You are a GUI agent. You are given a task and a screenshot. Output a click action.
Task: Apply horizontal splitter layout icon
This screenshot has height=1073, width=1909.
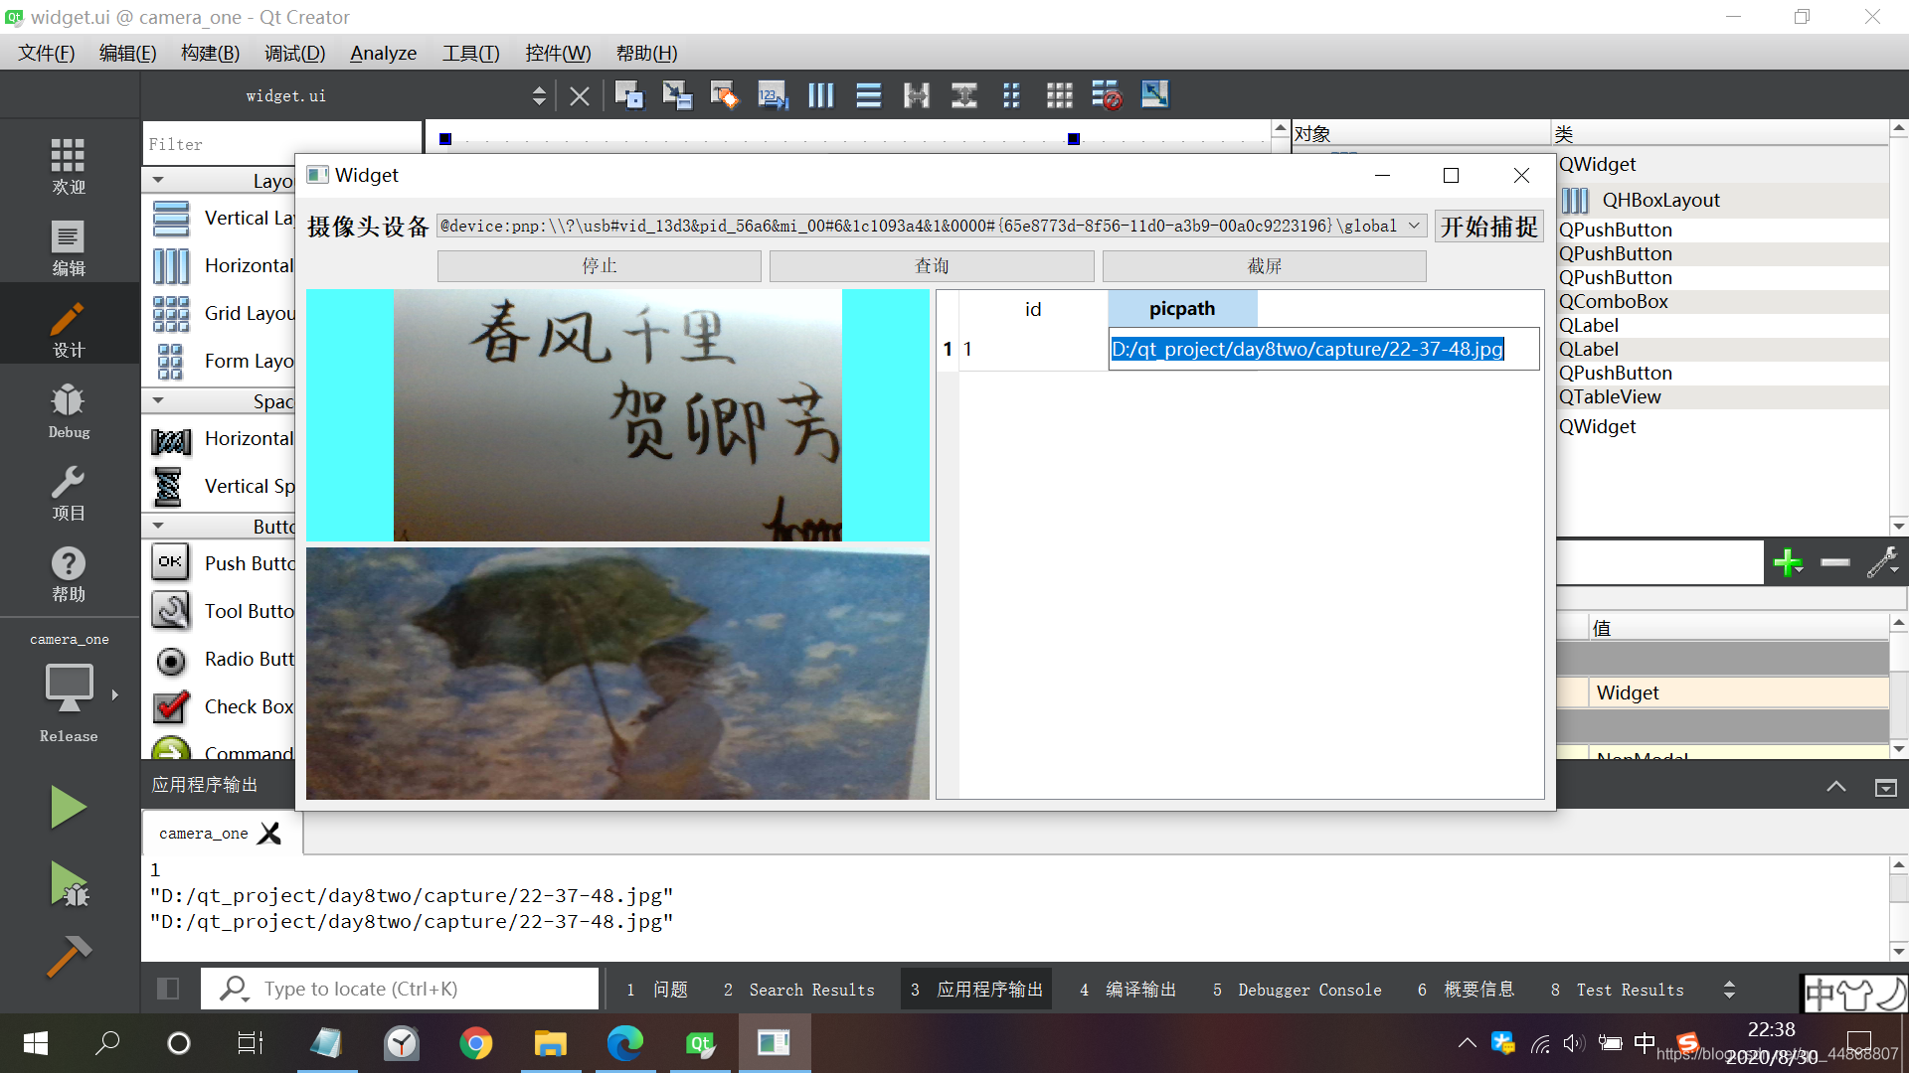[916, 95]
